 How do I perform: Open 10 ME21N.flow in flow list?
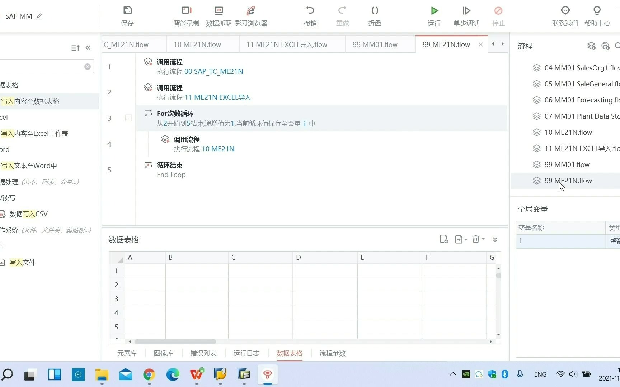[568, 132]
